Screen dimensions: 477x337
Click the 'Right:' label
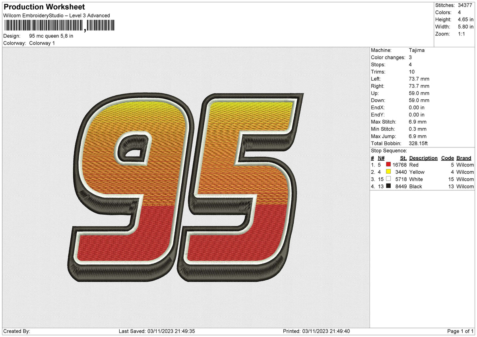tap(378, 86)
